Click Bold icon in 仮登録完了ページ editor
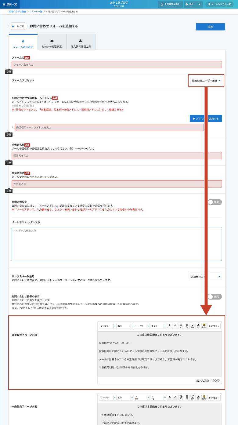Screen dimensions: 238x425 click(x=181, y=326)
